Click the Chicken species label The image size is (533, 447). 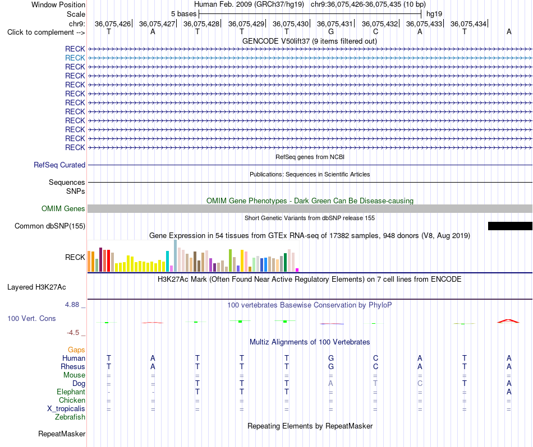click(x=72, y=400)
